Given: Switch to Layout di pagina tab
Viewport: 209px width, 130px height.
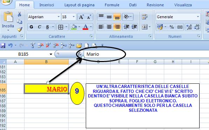Looking at the screenshot, I should click(x=79, y=5).
